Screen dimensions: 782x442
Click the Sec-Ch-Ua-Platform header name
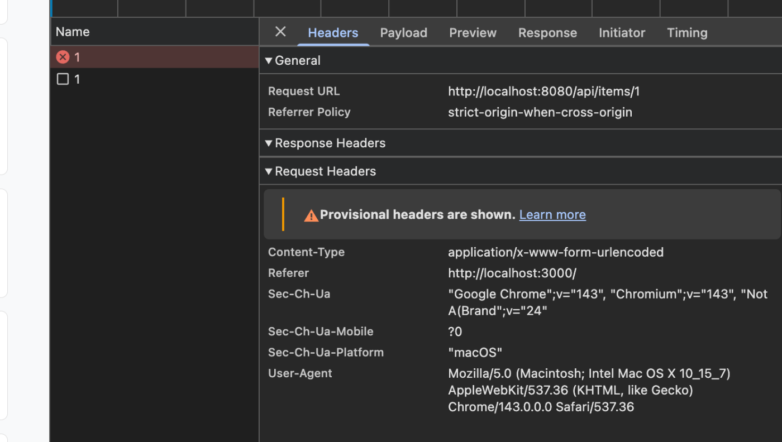[326, 353]
